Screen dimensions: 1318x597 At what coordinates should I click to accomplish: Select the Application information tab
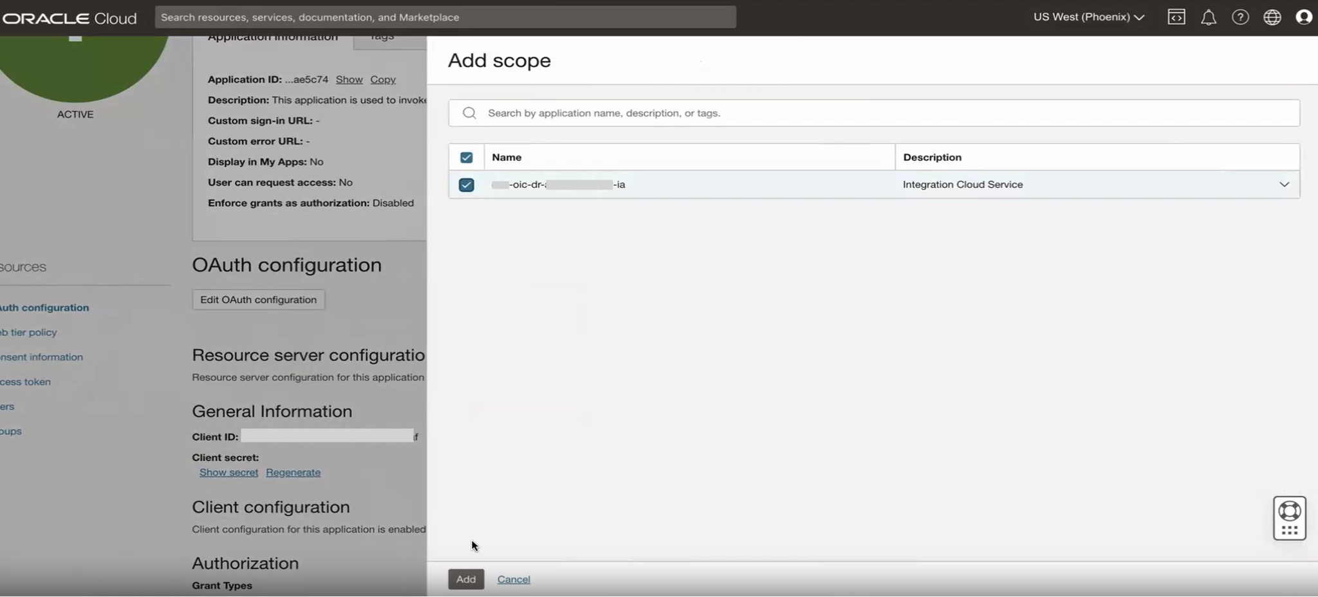pyautogui.click(x=272, y=37)
